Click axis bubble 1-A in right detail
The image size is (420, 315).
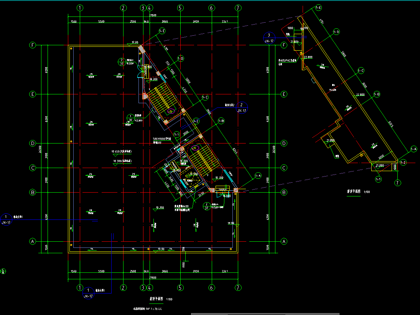point(413,148)
